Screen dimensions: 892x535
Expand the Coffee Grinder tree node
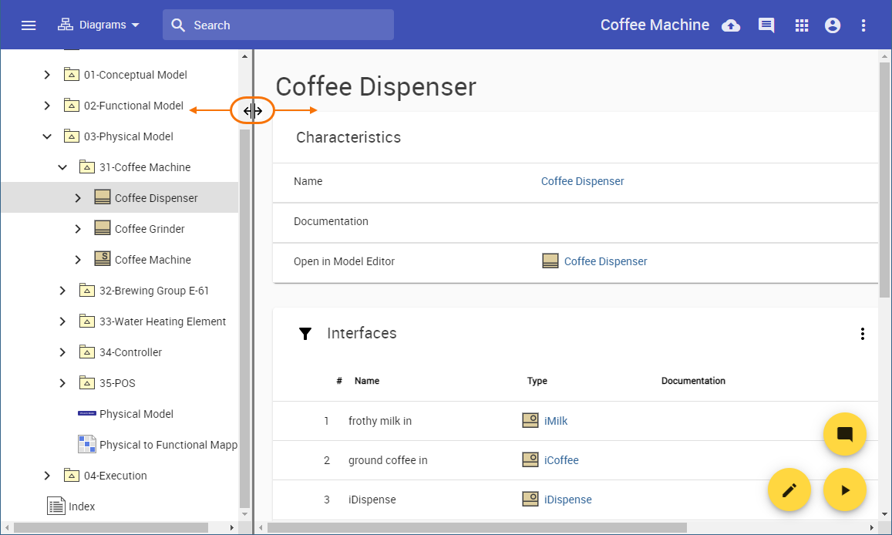coord(78,229)
